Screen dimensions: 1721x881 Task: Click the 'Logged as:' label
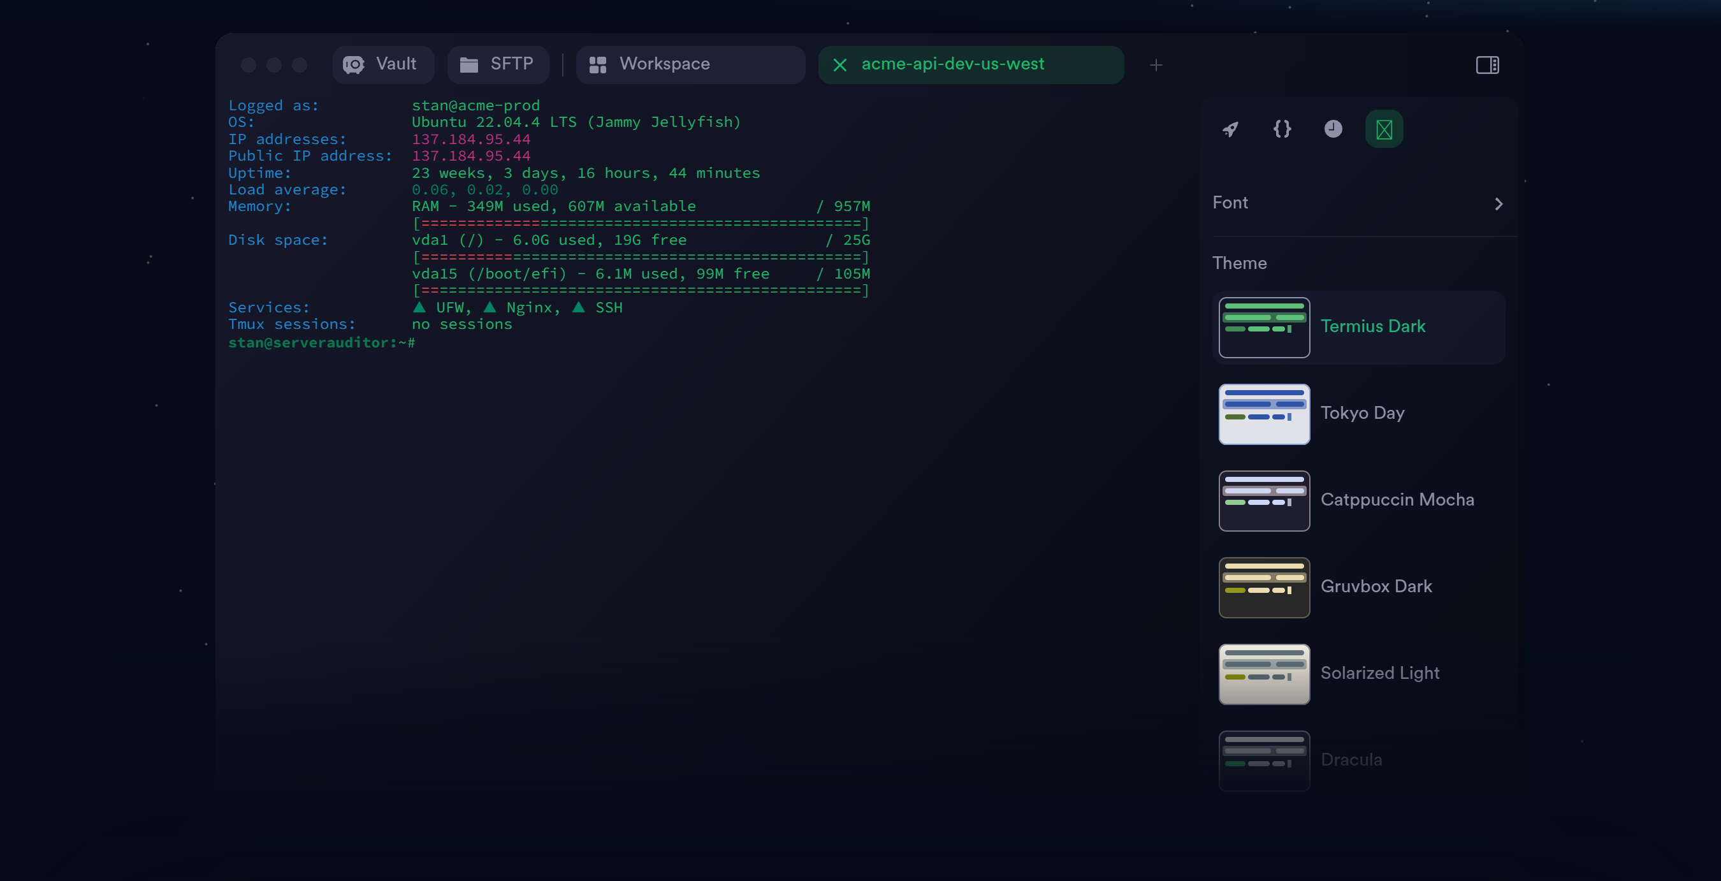click(273, 106)
